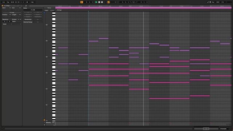Toggle the Scale highlight button next to Fold

[x=52, y=11]
